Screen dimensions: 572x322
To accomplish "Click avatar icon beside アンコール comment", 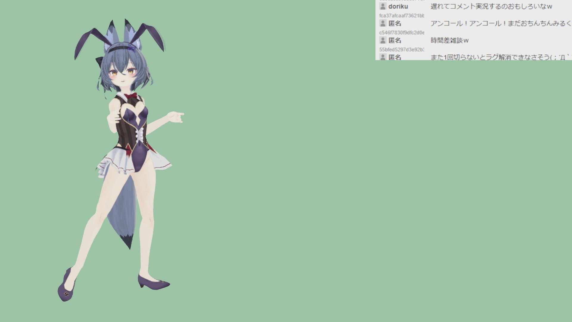I will point(383,23).
